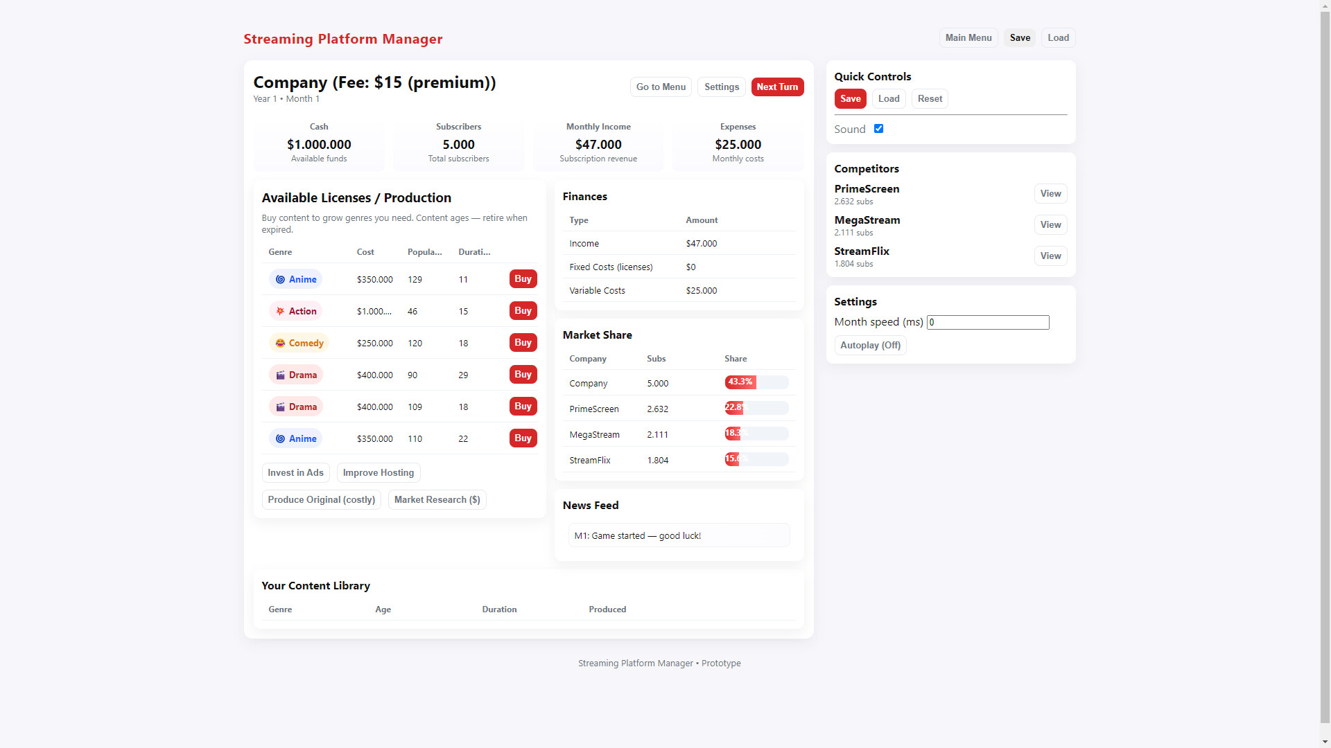Viewport: 1331px width, 748px height.
Task: Open the Main Menu
Action: pos(968,37)
